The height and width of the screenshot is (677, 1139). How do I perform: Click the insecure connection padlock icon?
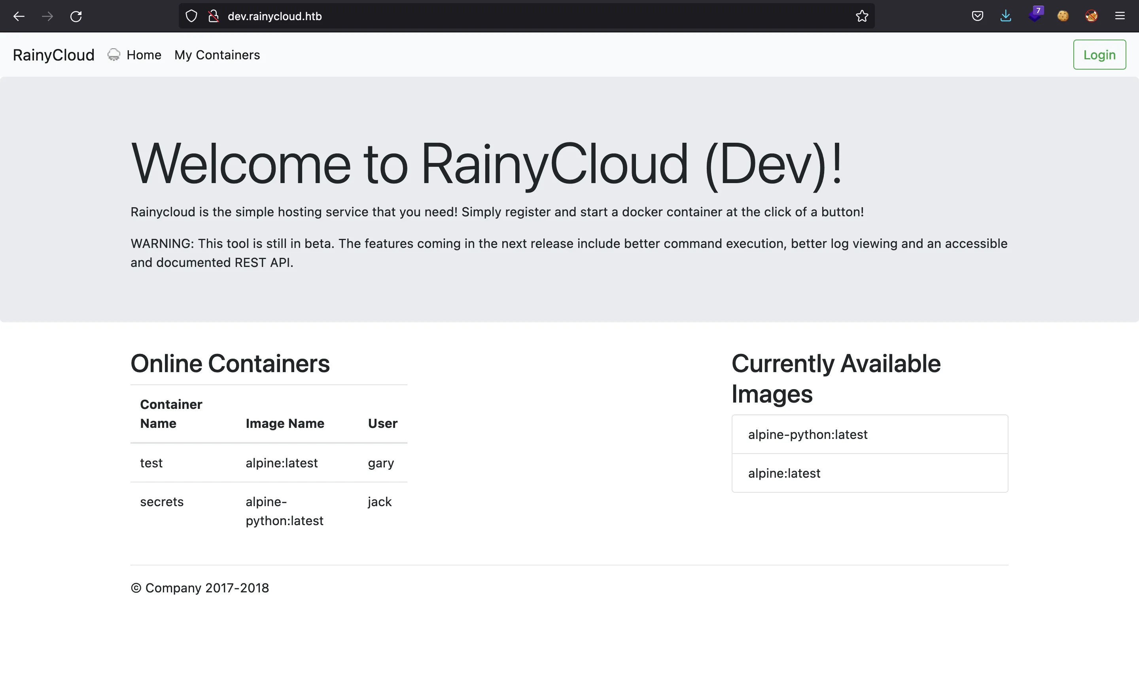214,16
